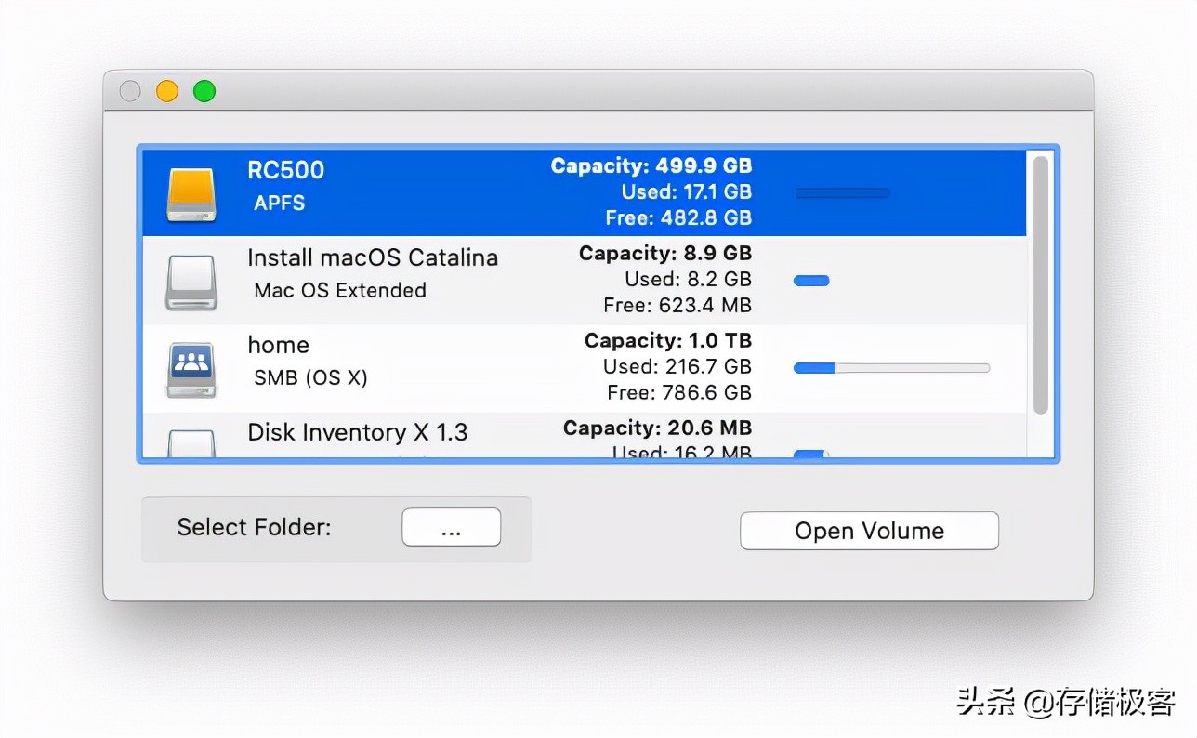
Task: Click the Disk Inventory X 1.3 drive icon
Action: pyautogui.click(x=191, y=445)
